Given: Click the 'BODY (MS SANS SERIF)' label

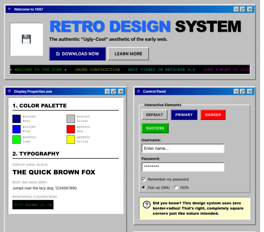Looking at the screenshot, I should click(30, 182).
